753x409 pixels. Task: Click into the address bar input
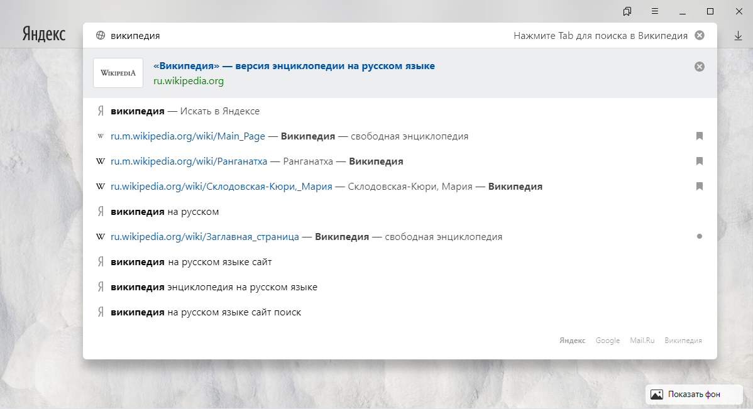click(307, 36)
